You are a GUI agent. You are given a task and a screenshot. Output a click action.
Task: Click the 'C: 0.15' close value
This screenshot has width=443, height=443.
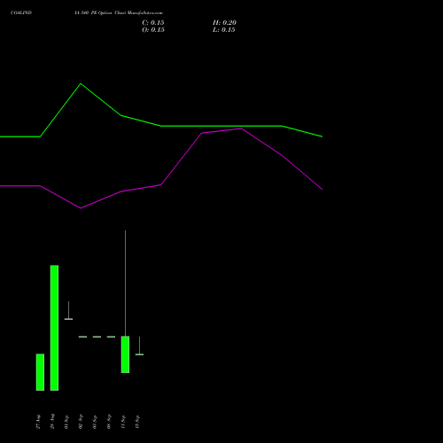coord(153,23)
